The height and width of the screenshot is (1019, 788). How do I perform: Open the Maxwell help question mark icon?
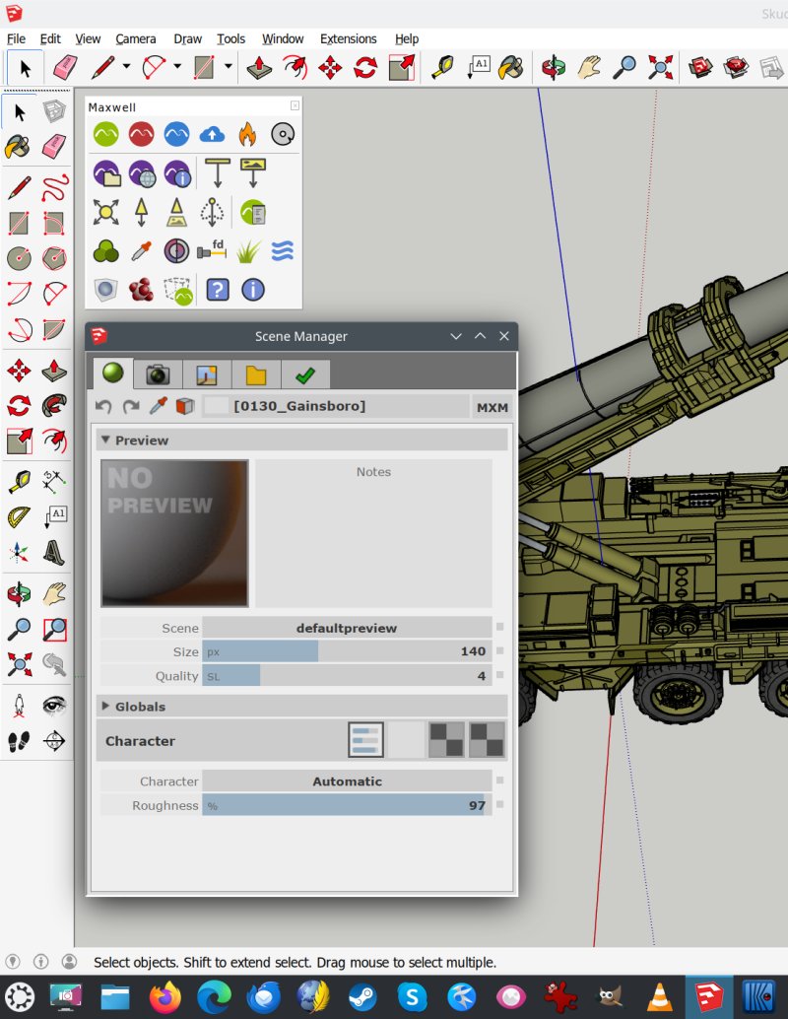218,290
